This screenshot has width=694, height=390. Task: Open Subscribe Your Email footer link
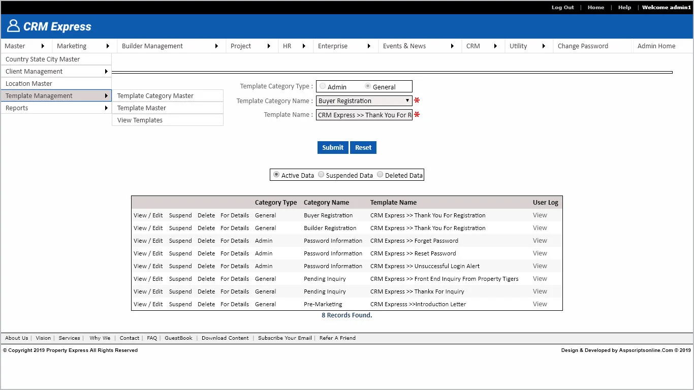[x=285, y=338]
